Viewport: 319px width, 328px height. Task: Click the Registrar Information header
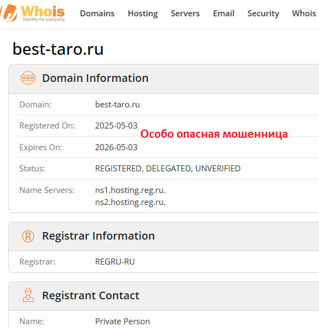coord(99,236)
